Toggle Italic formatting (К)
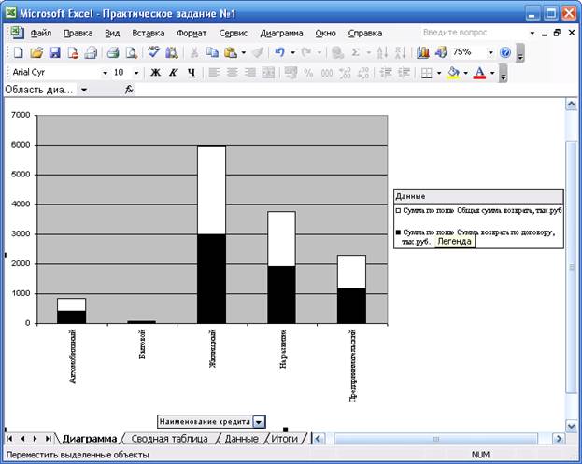Screen dimensions: 582x464 [x=174, y=73]
